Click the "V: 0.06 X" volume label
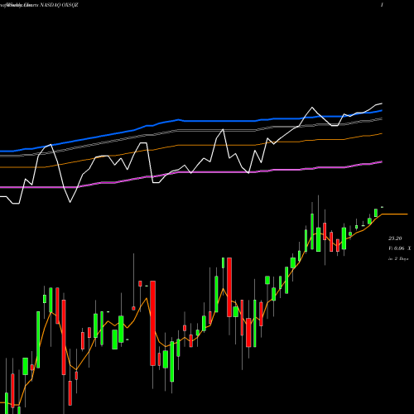414x414 pixels. click(x=400, y=248)
